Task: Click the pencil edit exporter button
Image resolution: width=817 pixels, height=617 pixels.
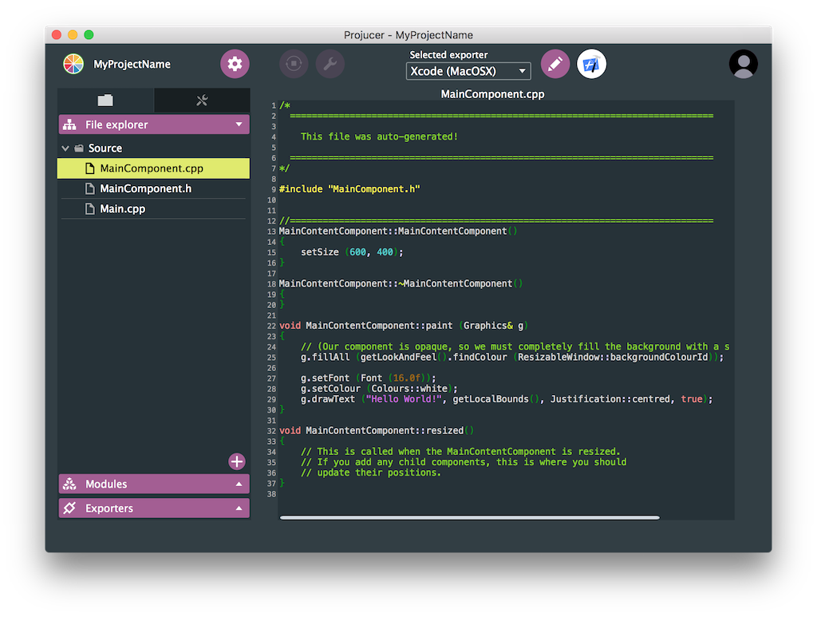Action: (555, 64)
